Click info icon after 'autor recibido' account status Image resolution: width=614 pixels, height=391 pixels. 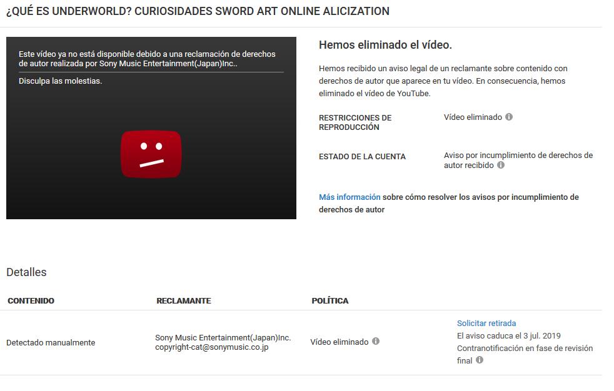coord(500,165)
